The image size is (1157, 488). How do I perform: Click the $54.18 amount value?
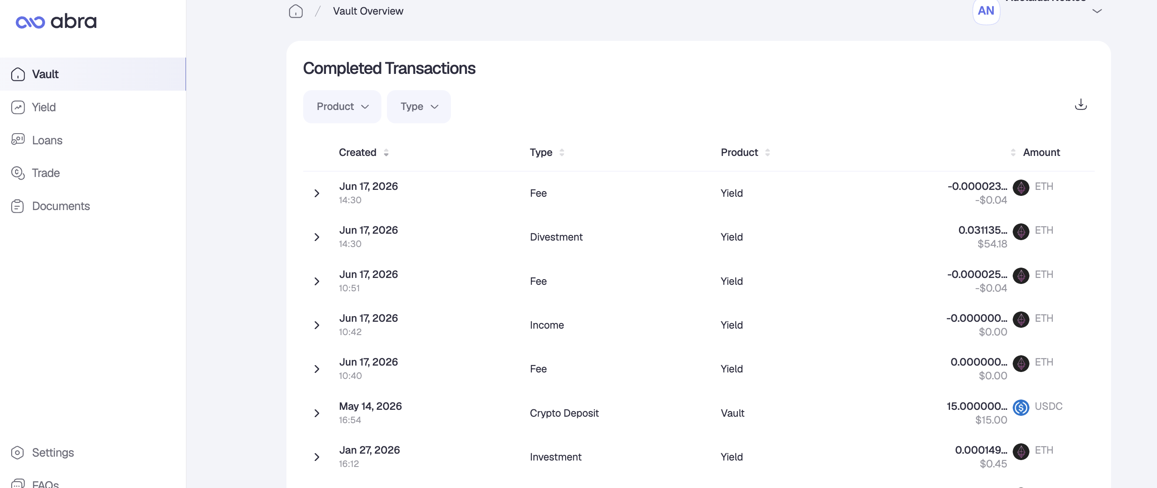point(992,244)
